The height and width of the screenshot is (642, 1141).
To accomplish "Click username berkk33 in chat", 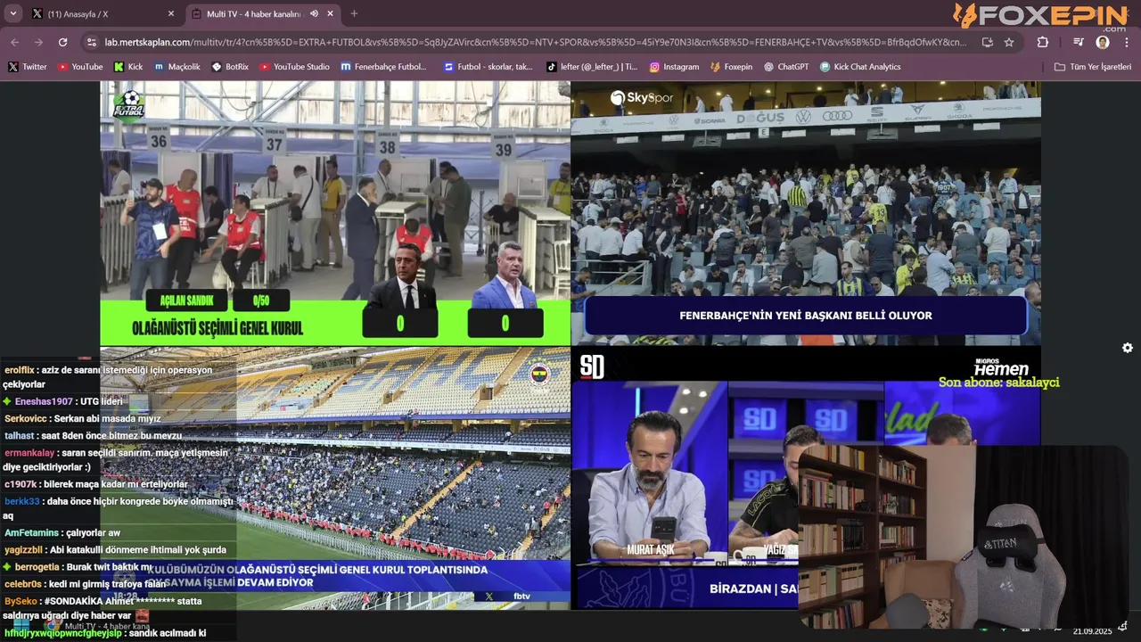I will tap(22, 501).
